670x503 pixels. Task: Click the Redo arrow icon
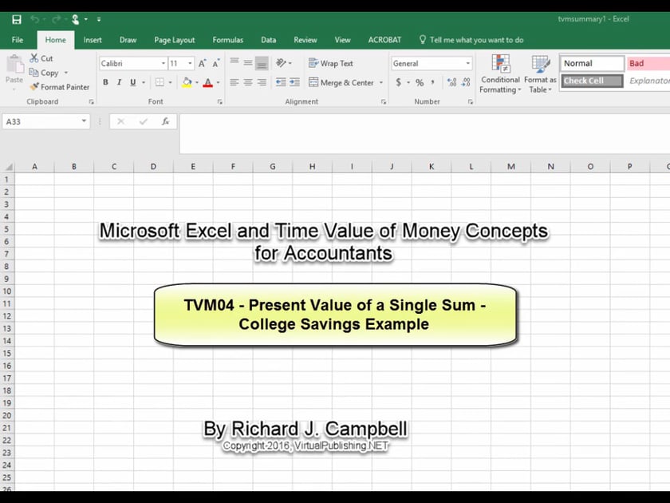click(56, 19)
